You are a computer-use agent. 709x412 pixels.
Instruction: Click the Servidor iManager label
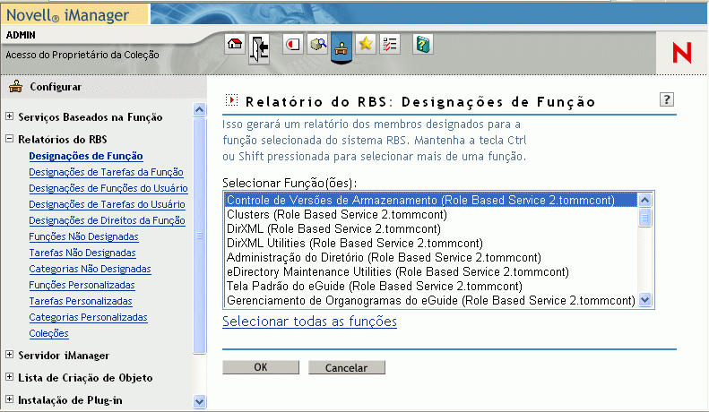[x=64, y=355]
